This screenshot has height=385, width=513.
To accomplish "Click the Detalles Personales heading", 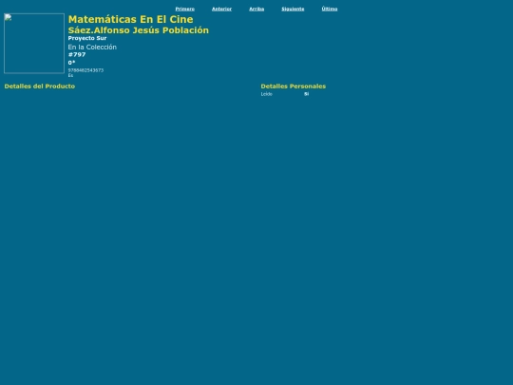I will [294, 87].
